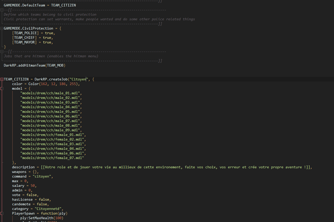Click the [TEAM_CHIEF] = true line
Image resolution: width=334 pixels, height=222 pixels.
[x=33, y=38]
